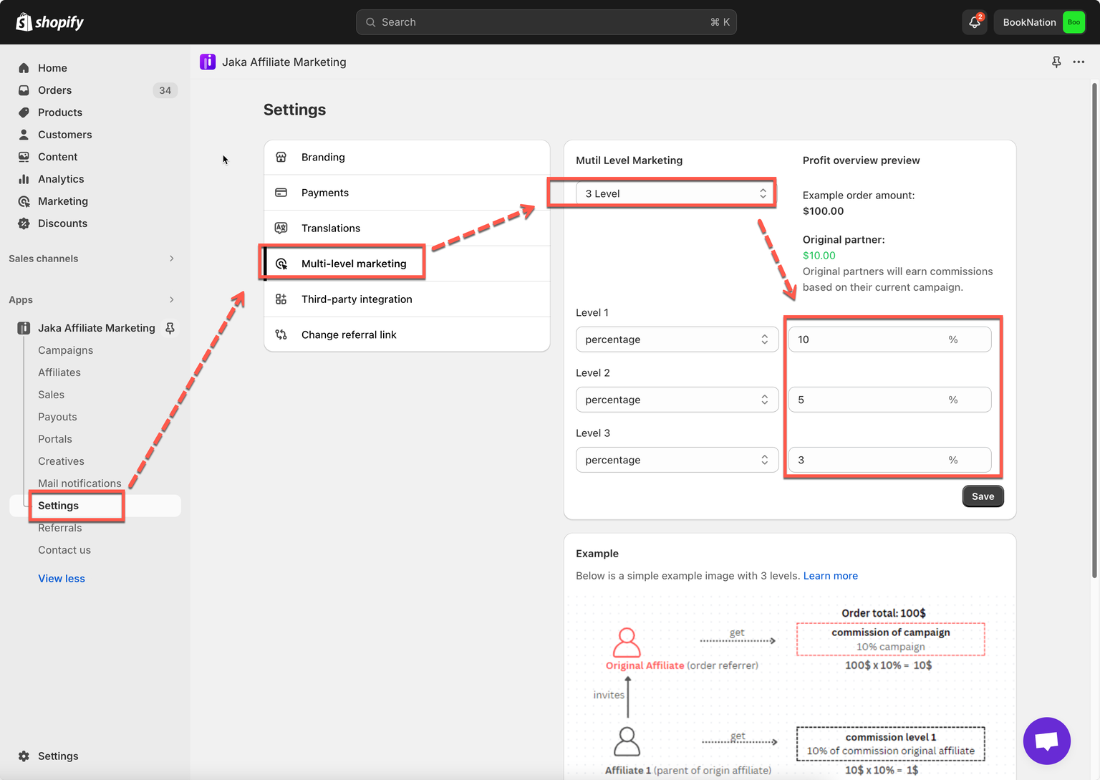Open Level 3 percentage type dropdown

[676, 460]
